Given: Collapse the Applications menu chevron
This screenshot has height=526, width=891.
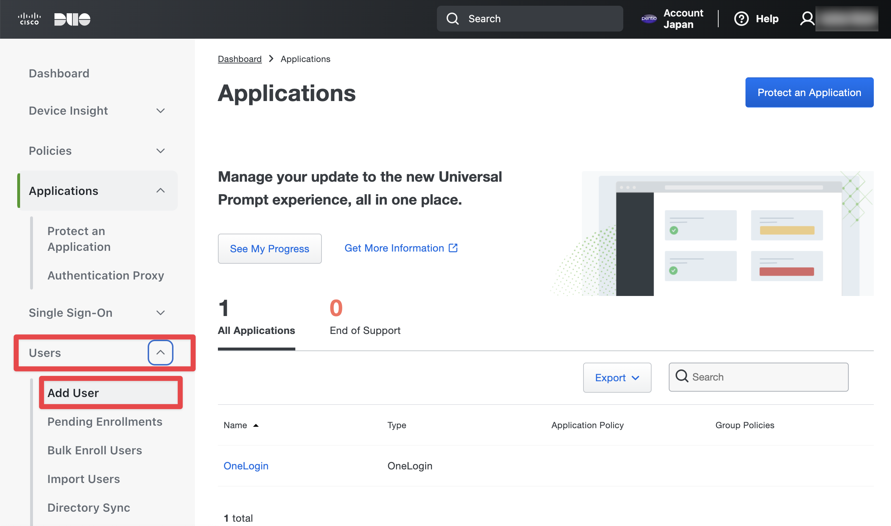Looking at the screenshot, I should (161, 191).
